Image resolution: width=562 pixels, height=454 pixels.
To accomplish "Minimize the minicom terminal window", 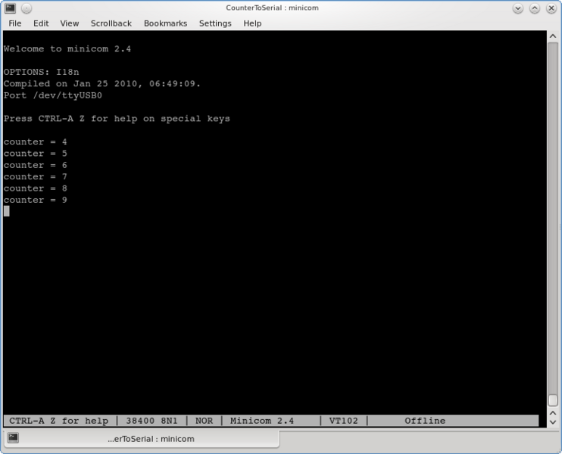I will [x=519, y=8].
